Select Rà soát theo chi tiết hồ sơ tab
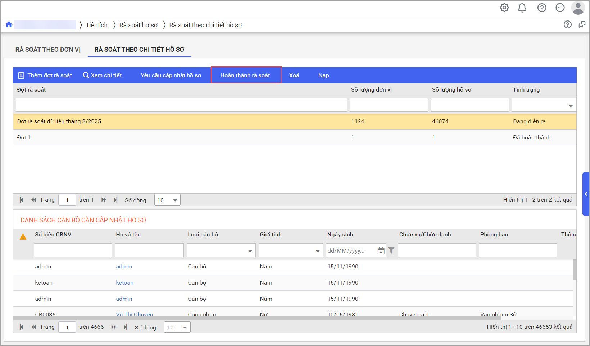590x346 pixels. click(139, 50)
